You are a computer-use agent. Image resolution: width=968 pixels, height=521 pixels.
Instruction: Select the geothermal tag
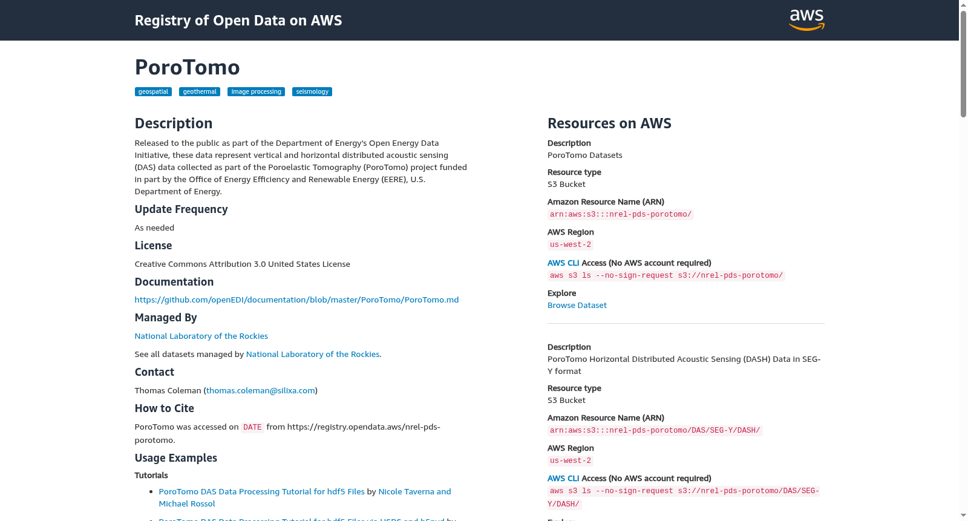point(200,92)
